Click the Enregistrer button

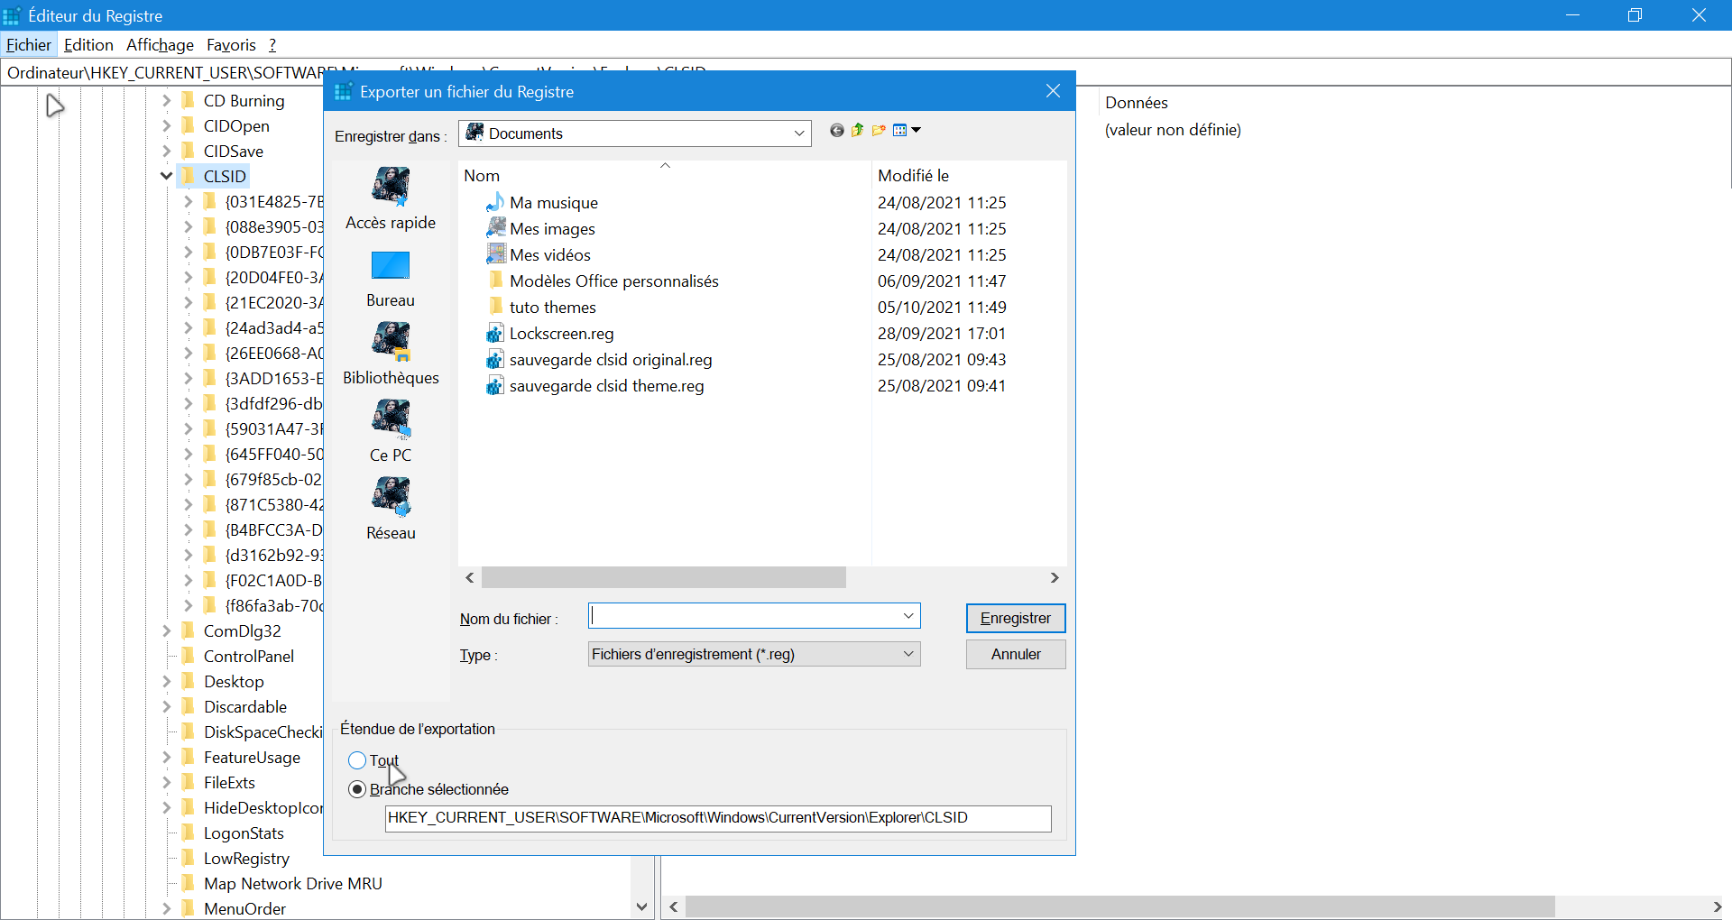tap(1015, 618)
